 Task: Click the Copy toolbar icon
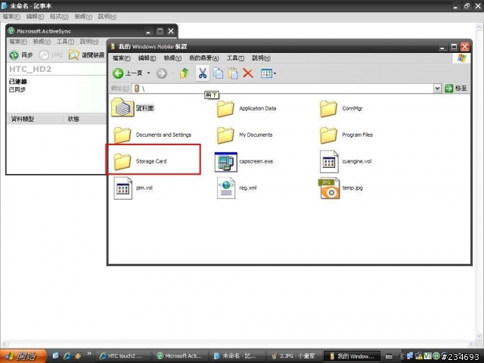[x=219, y=73]
